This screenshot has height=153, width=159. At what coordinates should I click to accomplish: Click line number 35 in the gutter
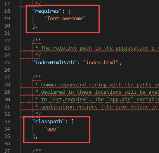tap(7, 136)
